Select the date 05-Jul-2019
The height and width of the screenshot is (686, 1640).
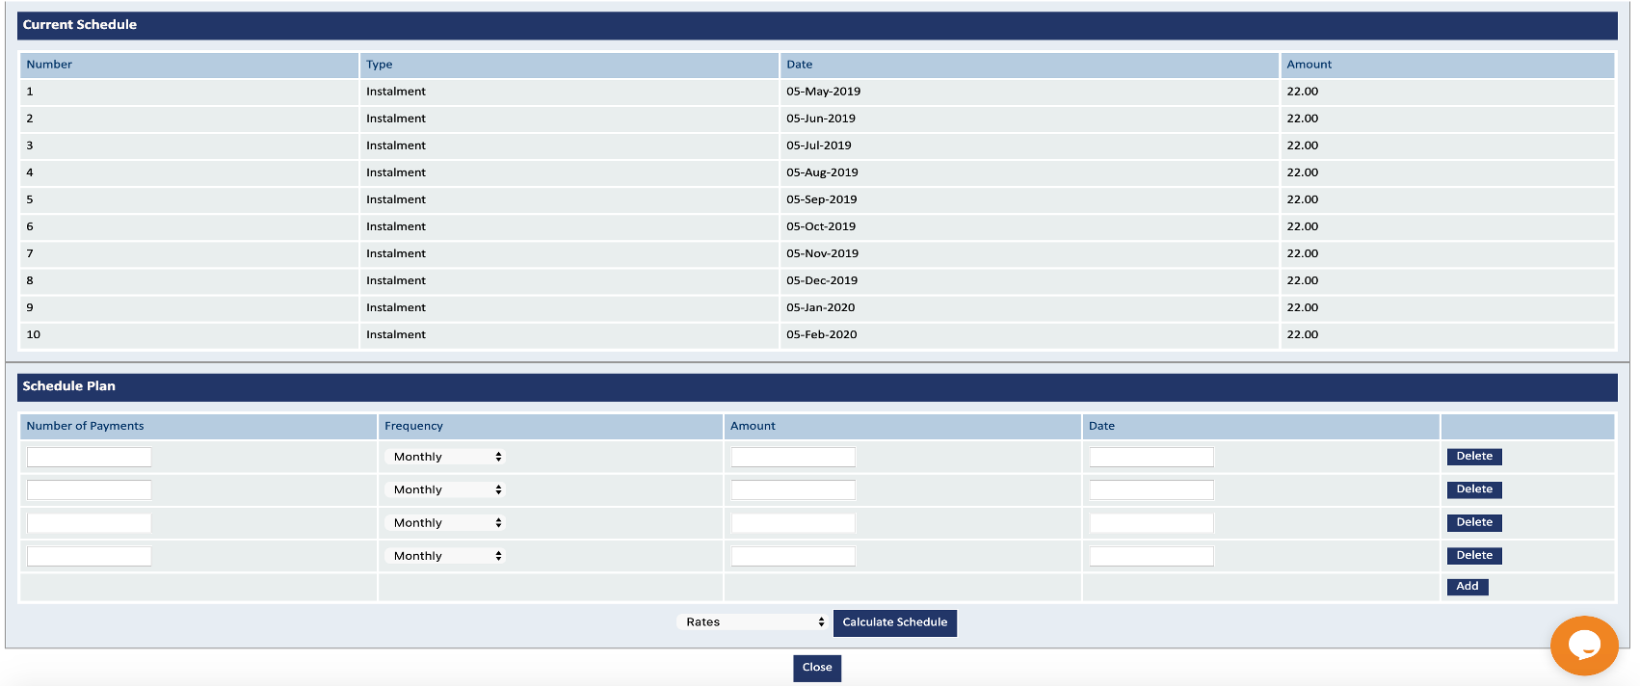pos(818,145)
